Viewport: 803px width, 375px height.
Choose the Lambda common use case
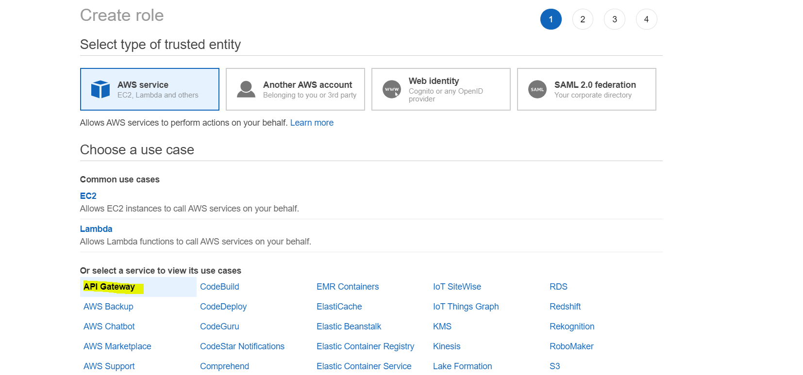pyautogui.click(x=96, y=229)
